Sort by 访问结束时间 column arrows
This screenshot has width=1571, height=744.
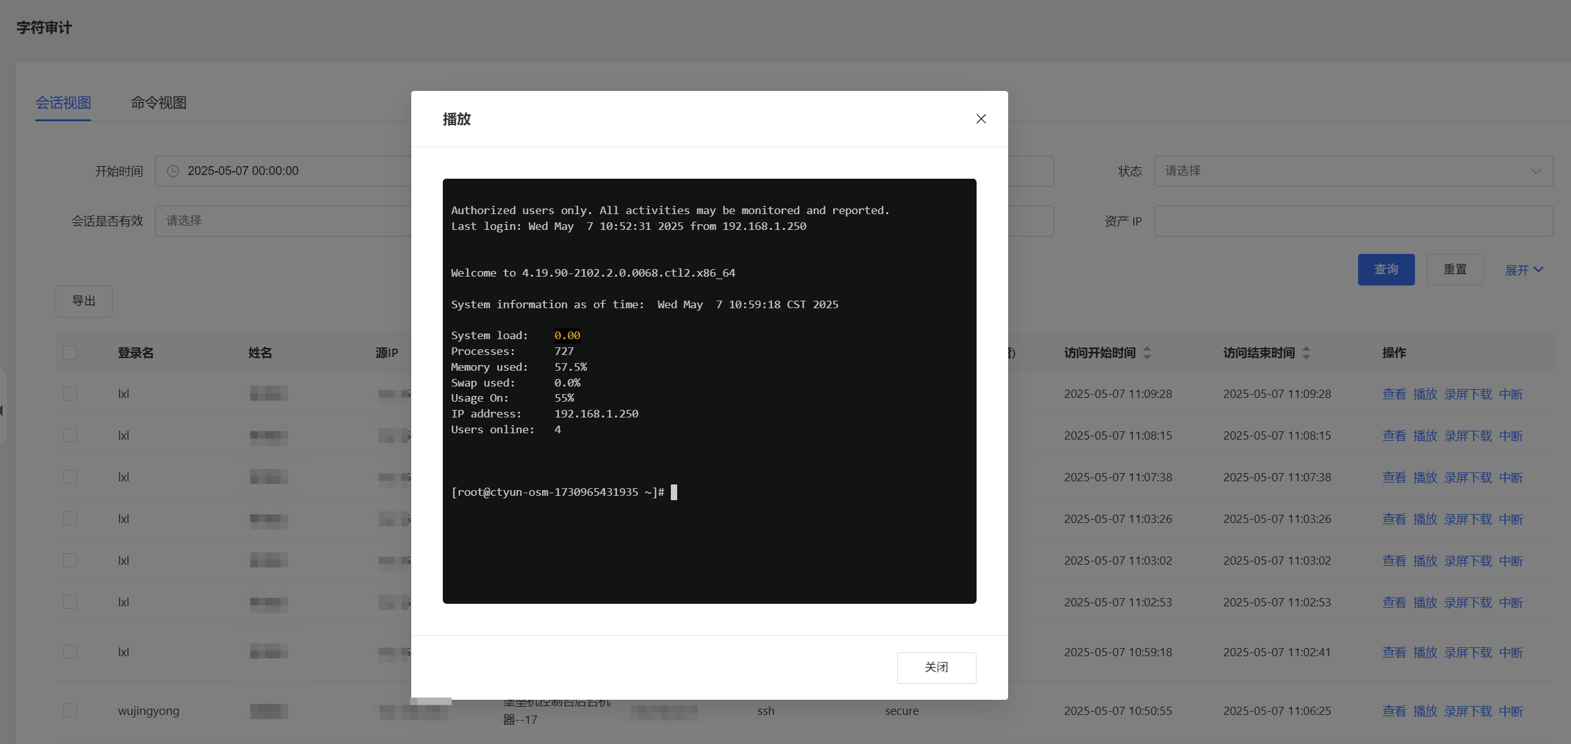point(1306,353)
